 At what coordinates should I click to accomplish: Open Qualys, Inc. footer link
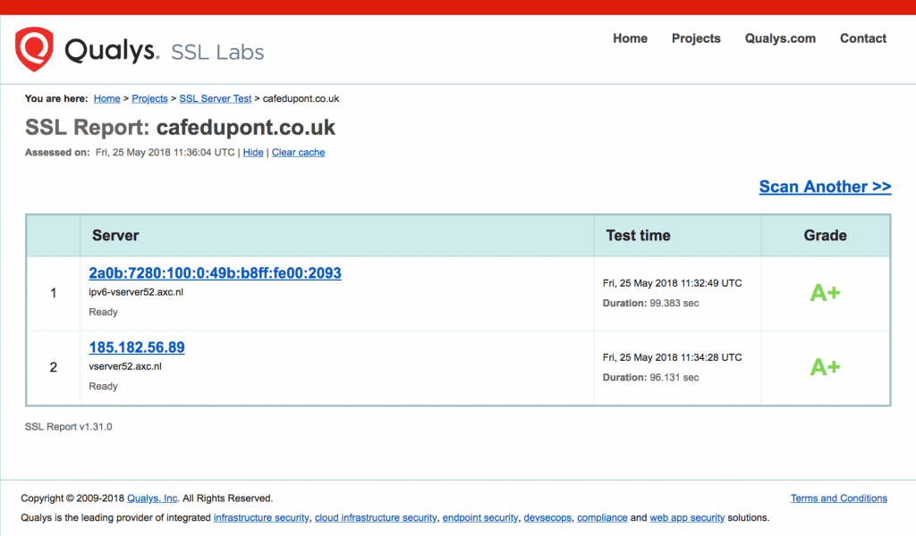(x=153, y=498)
